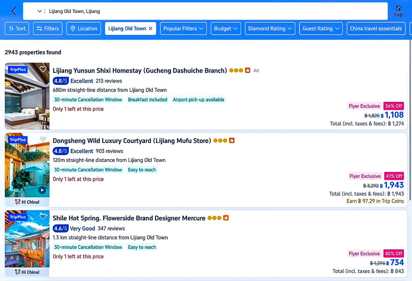Click thumbs-up badge beside Shile Hot Spring title

(226, 218)
